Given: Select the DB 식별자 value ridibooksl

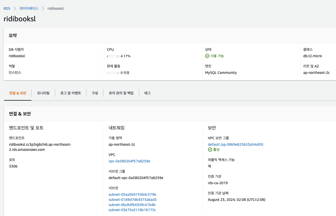Looking at the screenshot, I should (x=17, y=56).
